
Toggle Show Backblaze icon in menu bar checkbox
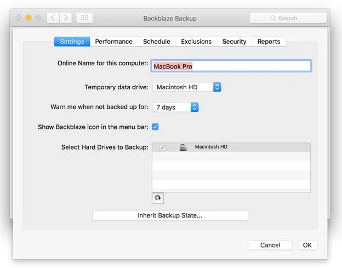(155, 127)
